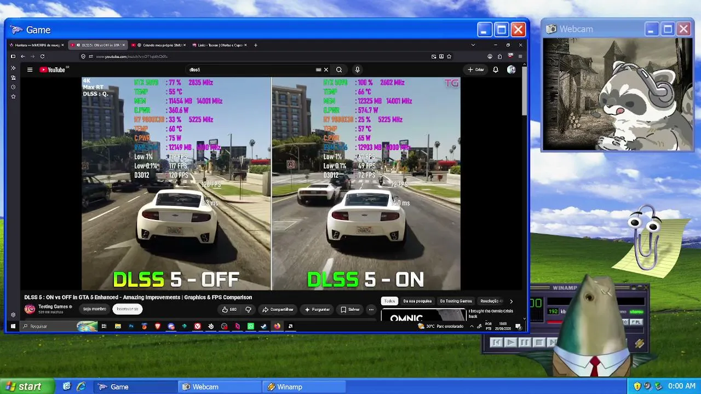
Task: Click the Salvar button
Action: pyautogui.click(x=350, y=309)
